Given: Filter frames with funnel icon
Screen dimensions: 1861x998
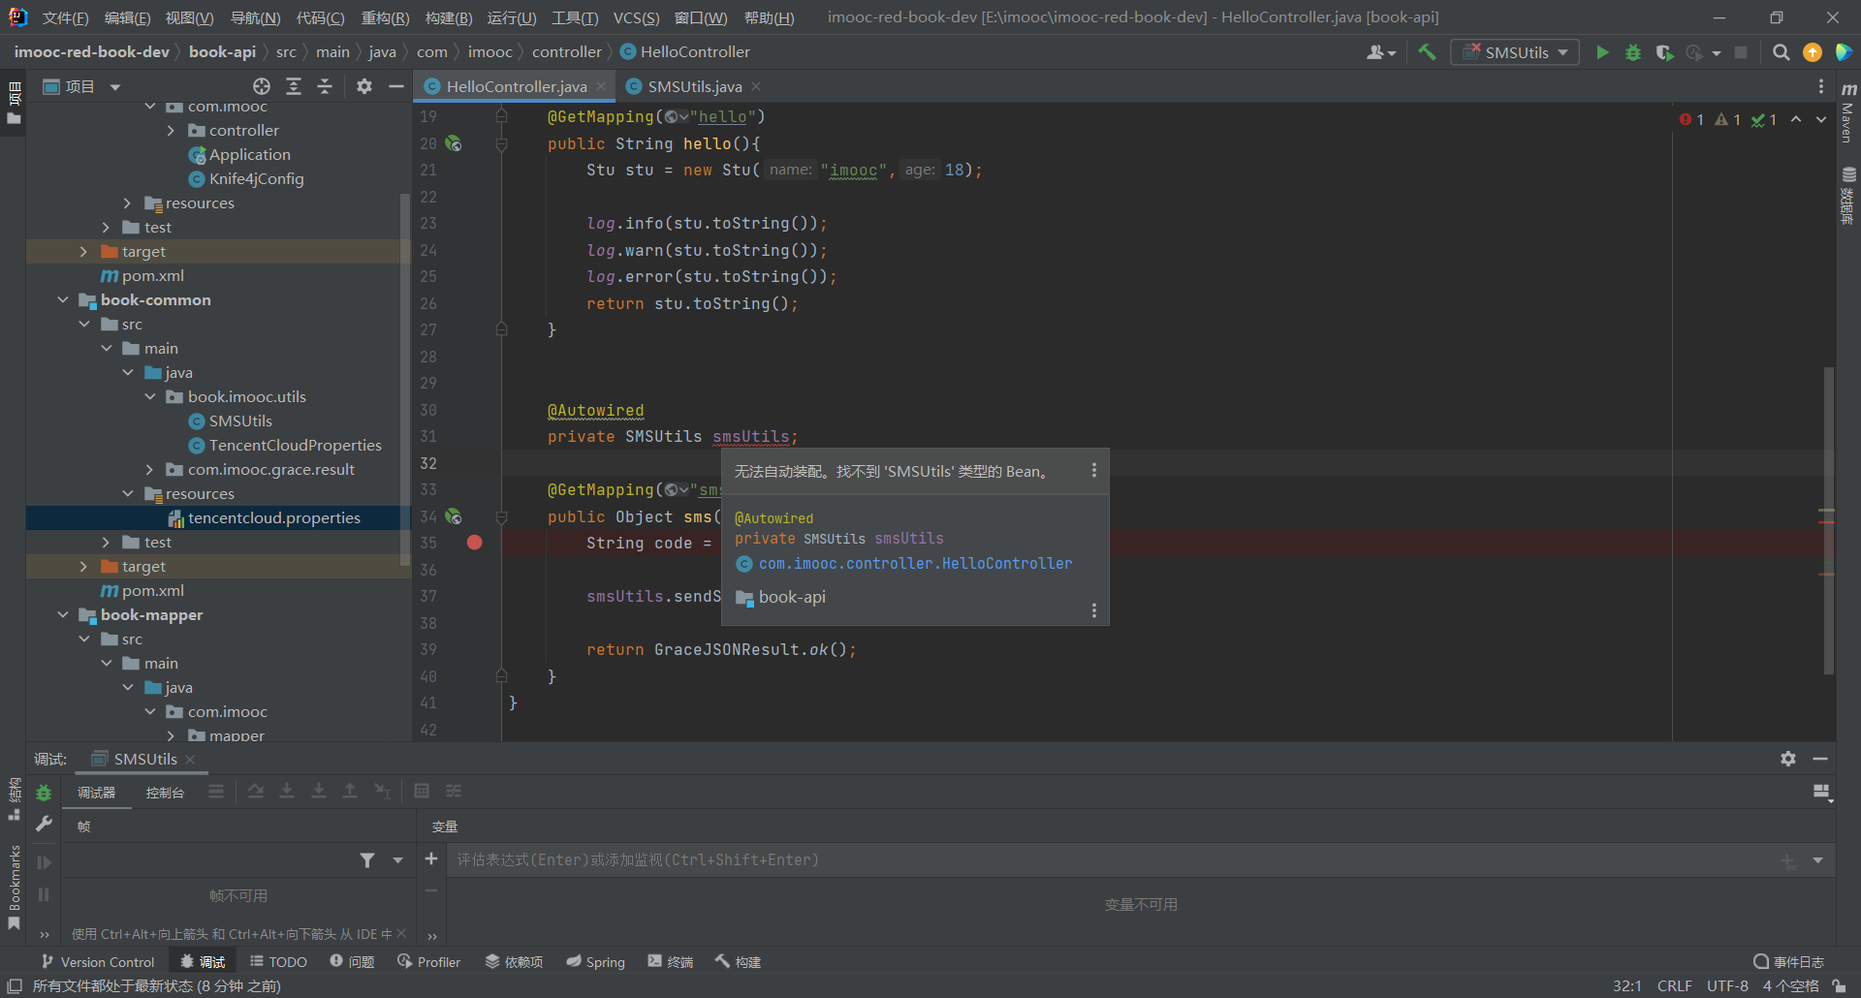Looking at the screenshot, I should (367, 860).
